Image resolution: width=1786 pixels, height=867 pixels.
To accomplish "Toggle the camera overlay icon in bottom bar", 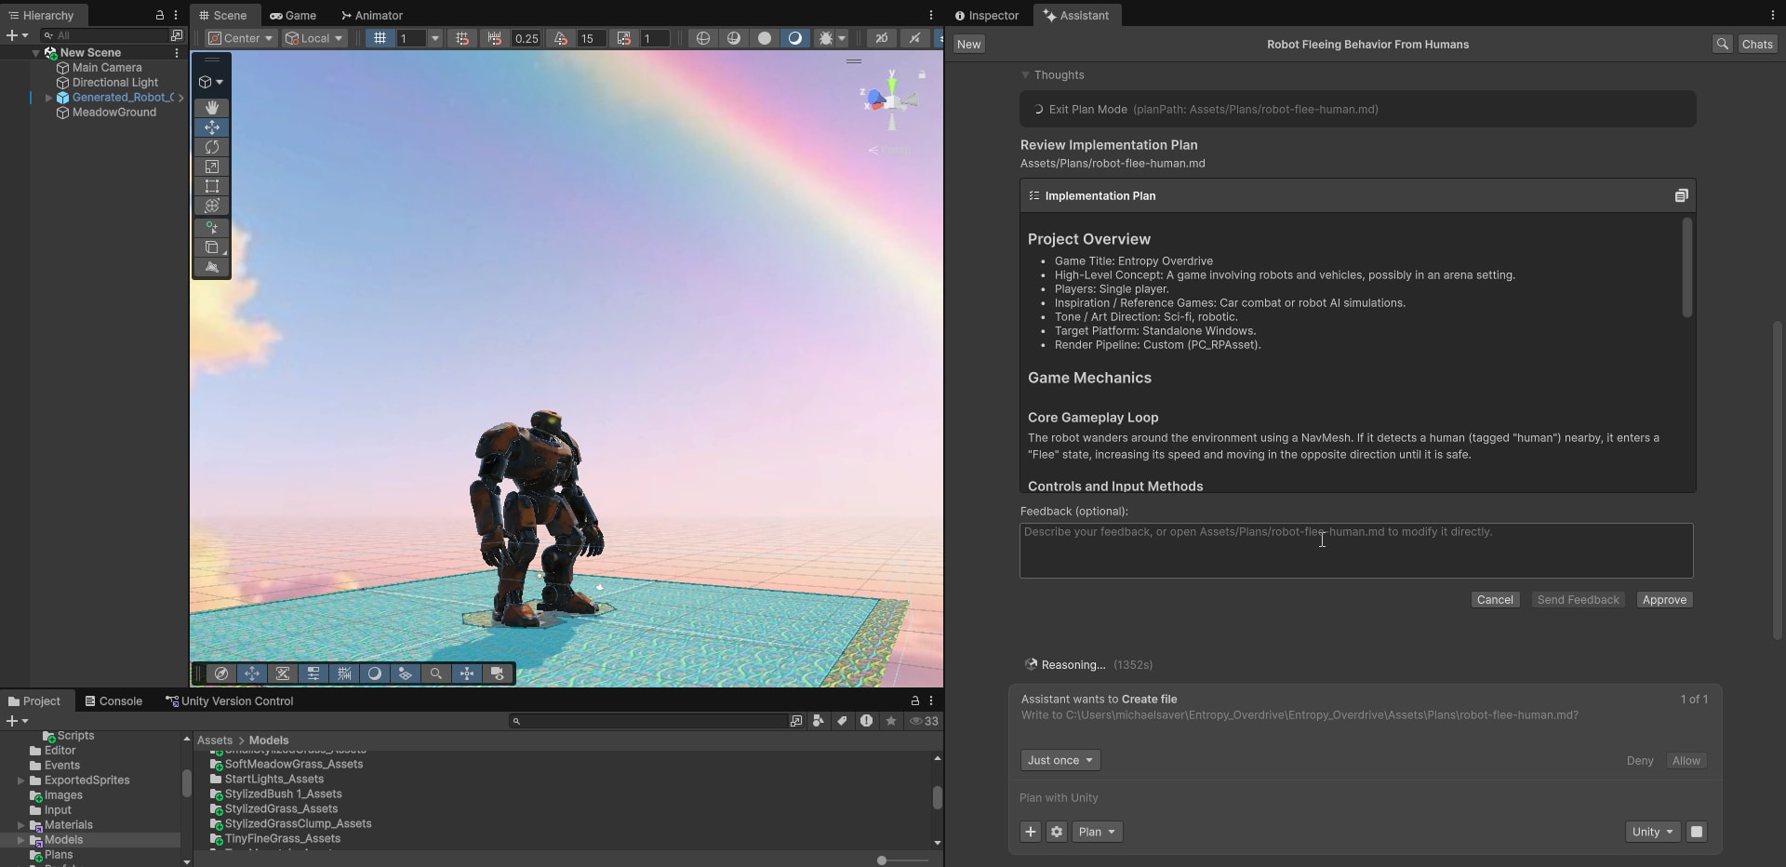I will click(498, 674).
